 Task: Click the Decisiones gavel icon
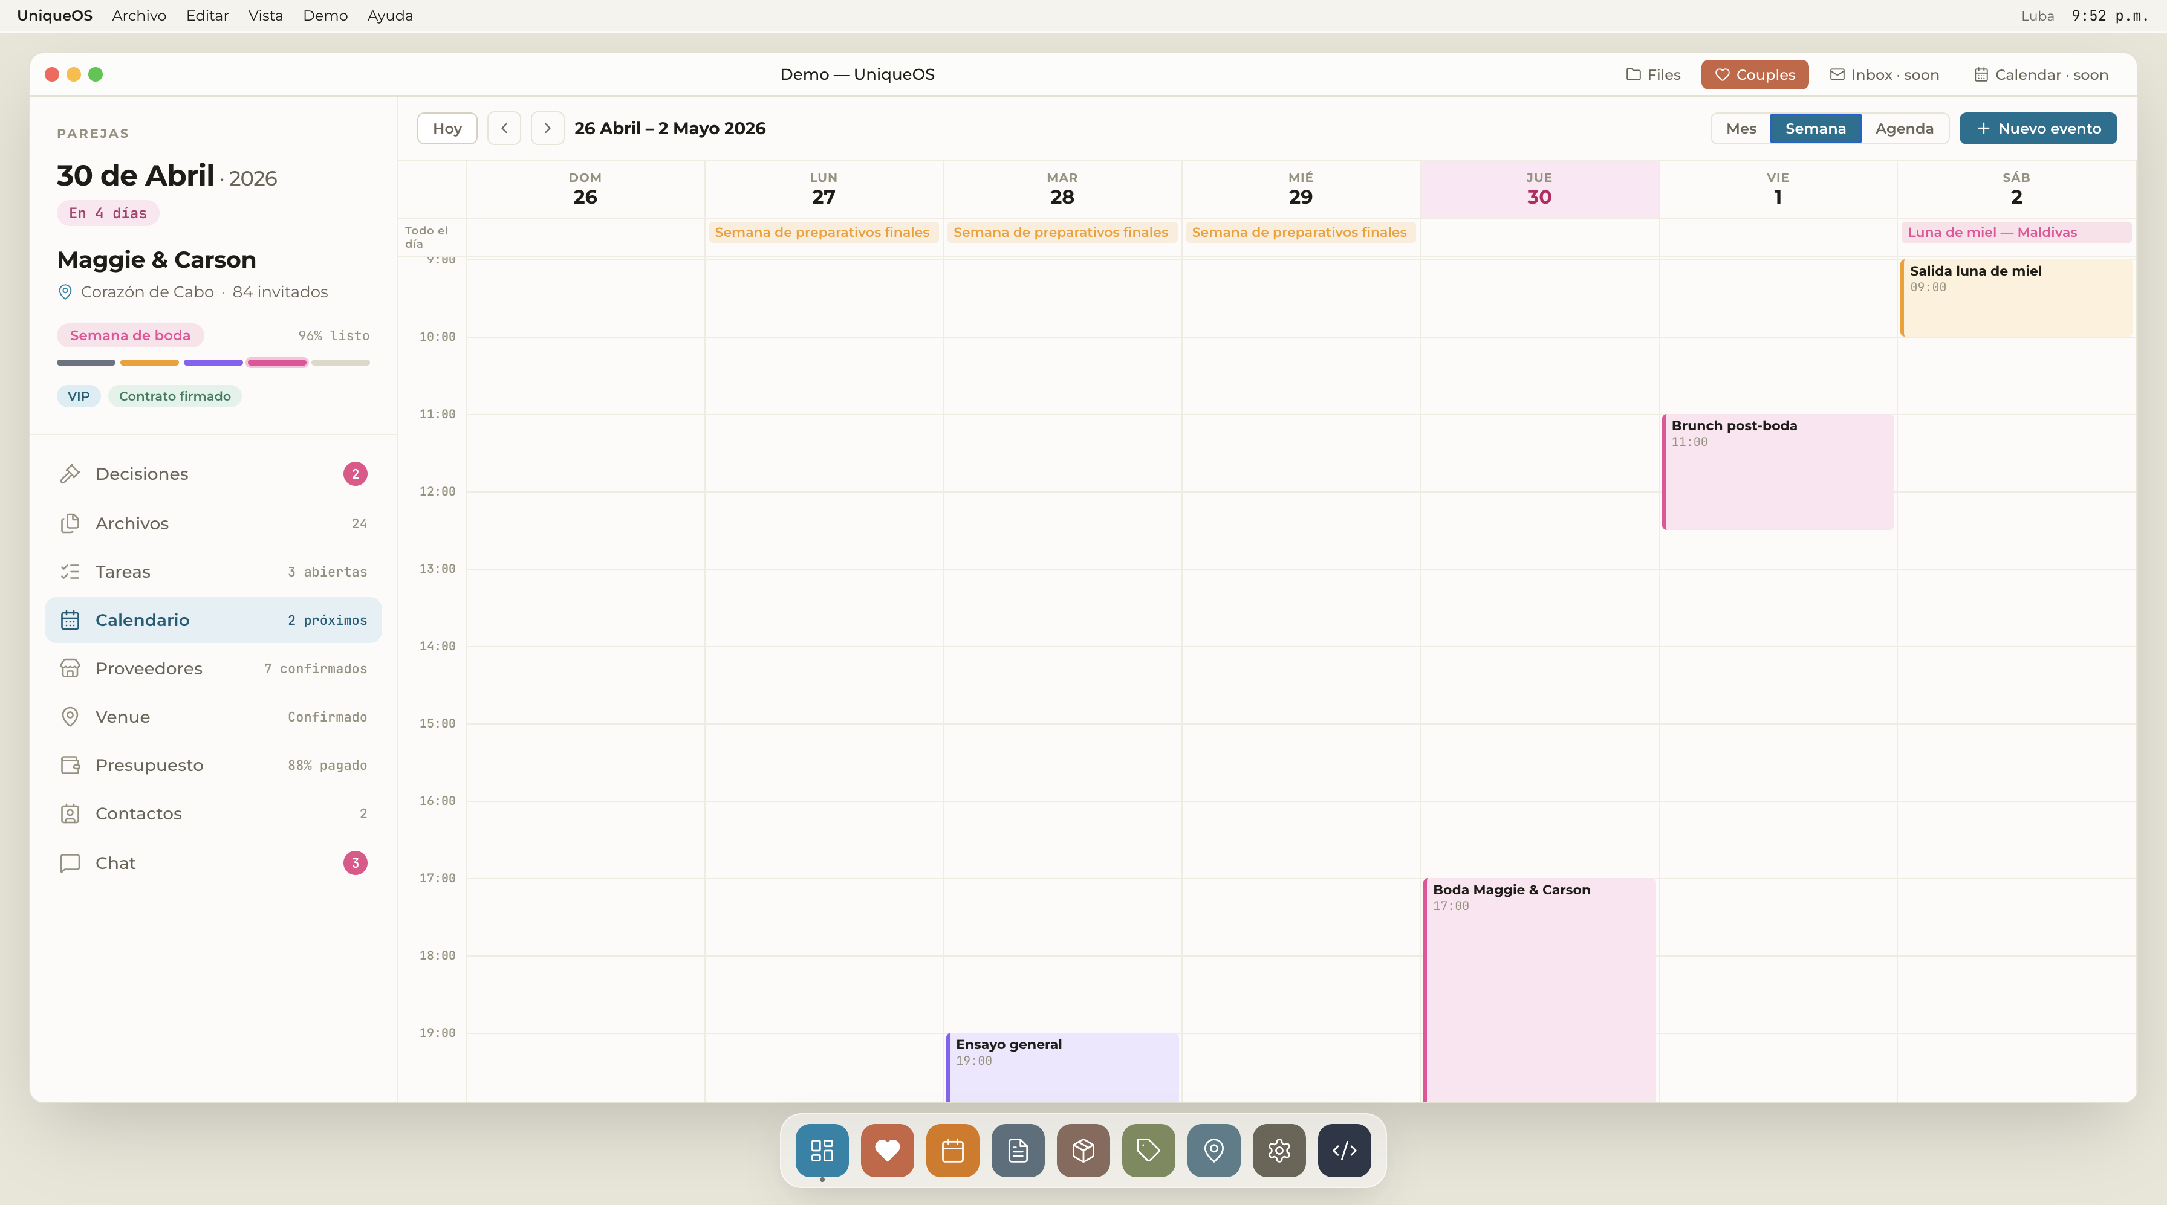[70, 474]
